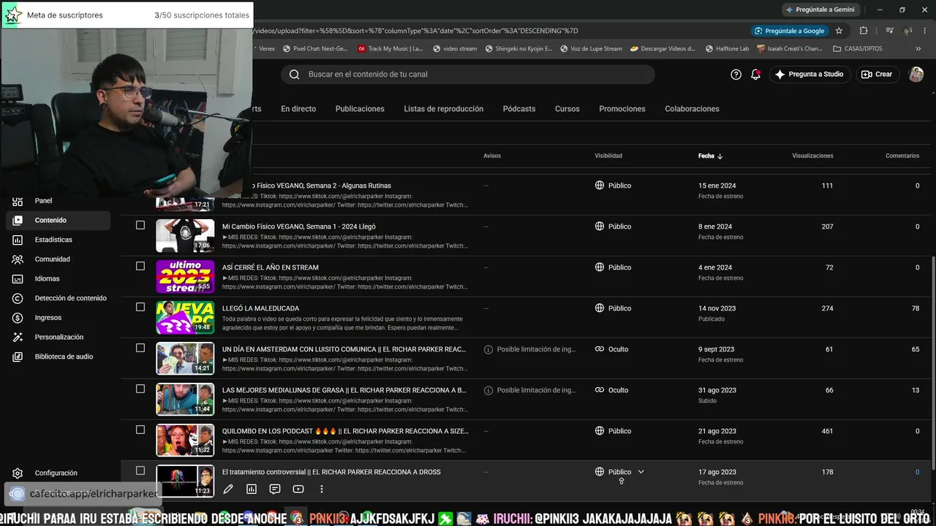The height and width of the screenshot is (526, 936).
Task: Open the Biblioteca de audio sidebar icon
Action: coord(18,357)
